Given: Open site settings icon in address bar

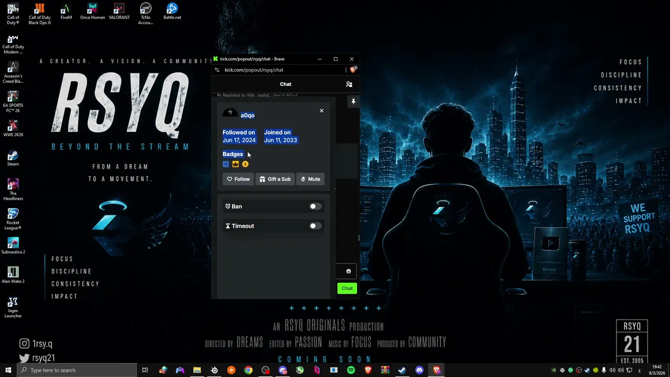Looking at the screenshot, I should tap(217, 70).
